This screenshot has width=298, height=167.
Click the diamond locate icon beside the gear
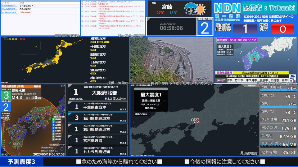(3, 155)
